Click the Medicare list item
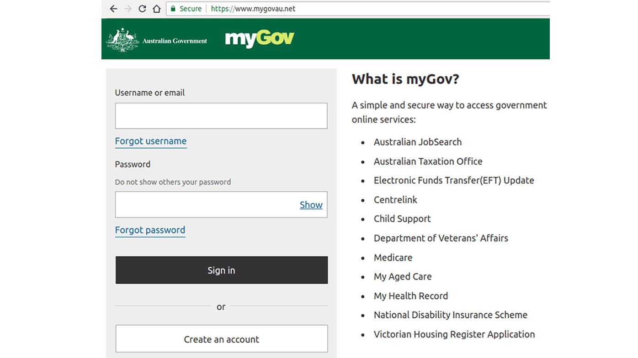This screenshot has height=358, width=638. point(393,258)
